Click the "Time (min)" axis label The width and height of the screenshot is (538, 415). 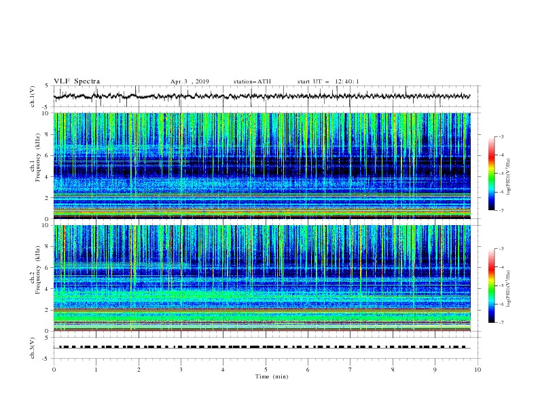click(272, 376)
